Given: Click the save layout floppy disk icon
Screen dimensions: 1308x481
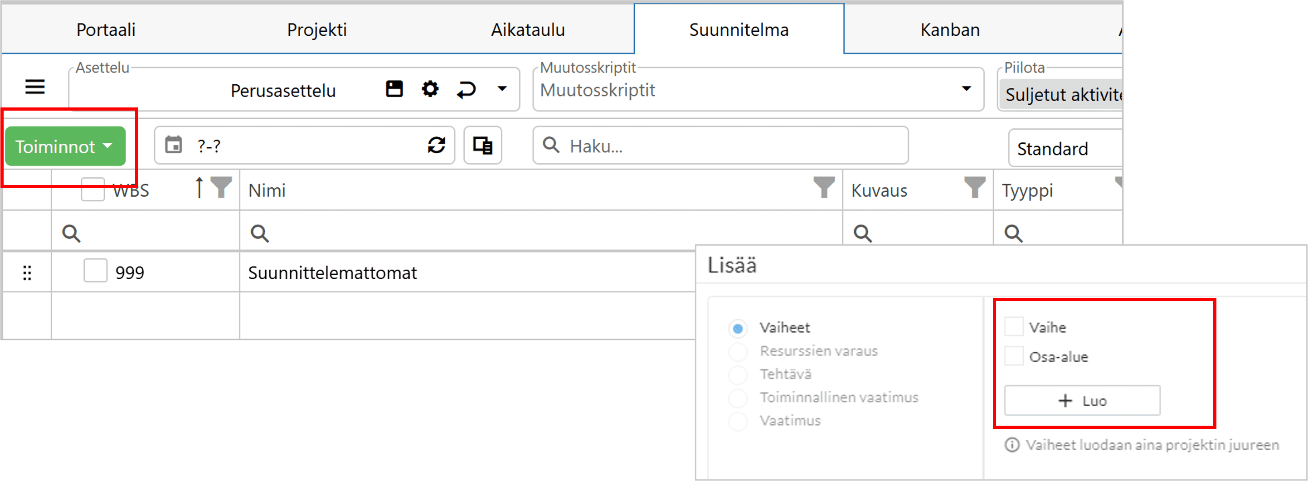Looking at the screenshot, I should coord(394,89).
